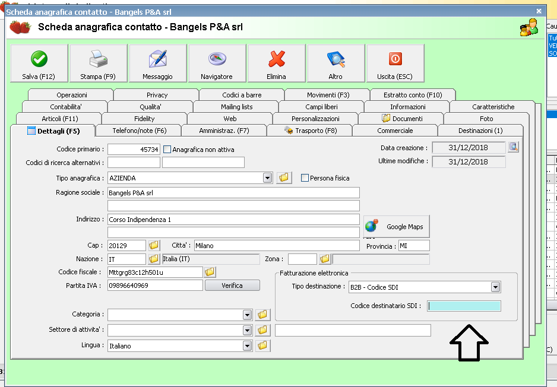Open the Estratto conto (F10) tab

point(413,95)
